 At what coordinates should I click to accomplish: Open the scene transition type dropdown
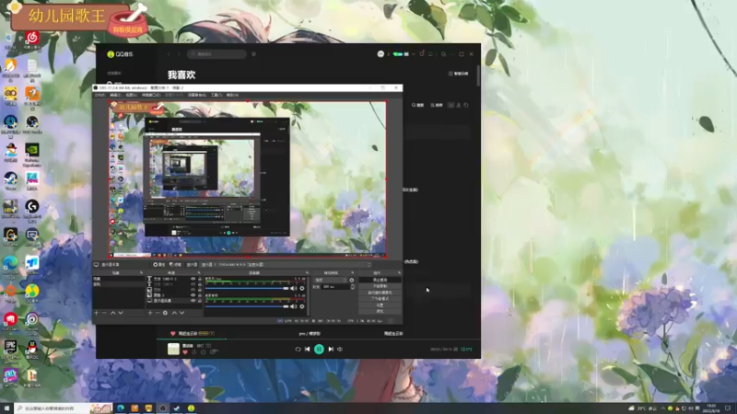tap(330, 280)
